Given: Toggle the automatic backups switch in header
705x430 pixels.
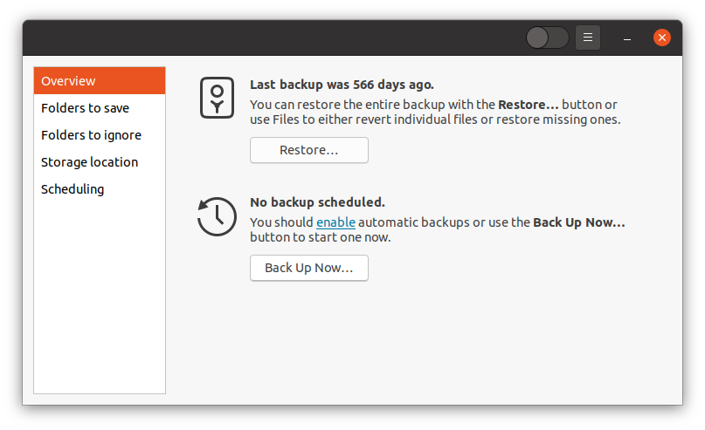Looking at the screenshot, I should tap(547, 38).
